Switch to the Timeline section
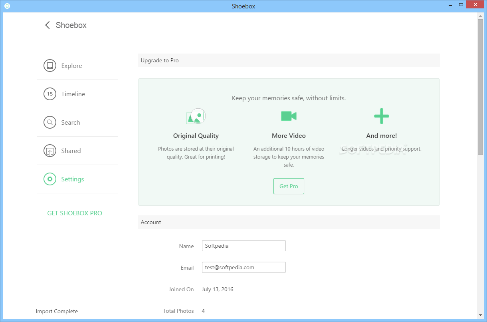The image size is (487, 322). pos(73,94)
